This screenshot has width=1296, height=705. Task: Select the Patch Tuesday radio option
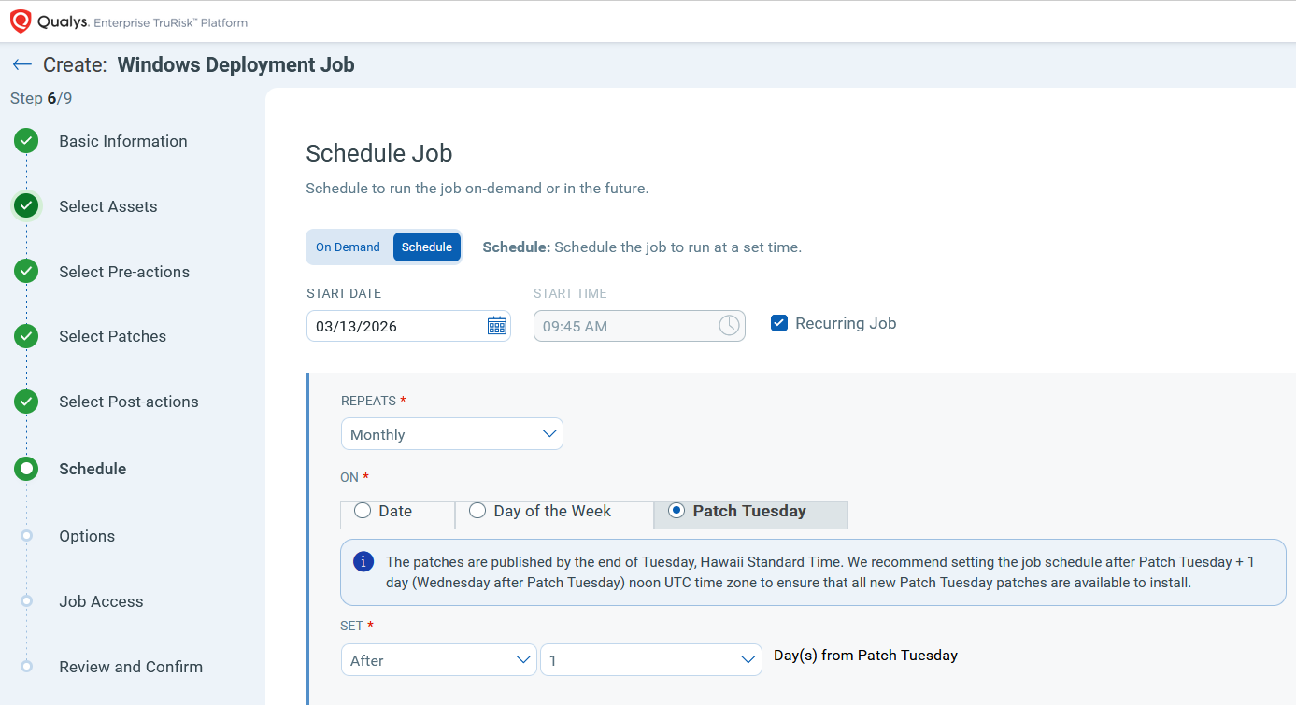[676, 511]
